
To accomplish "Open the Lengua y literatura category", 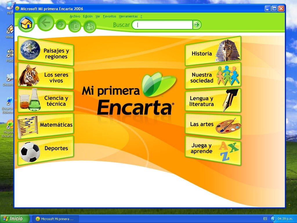I will pyautogui.click(x=213, y=101).
